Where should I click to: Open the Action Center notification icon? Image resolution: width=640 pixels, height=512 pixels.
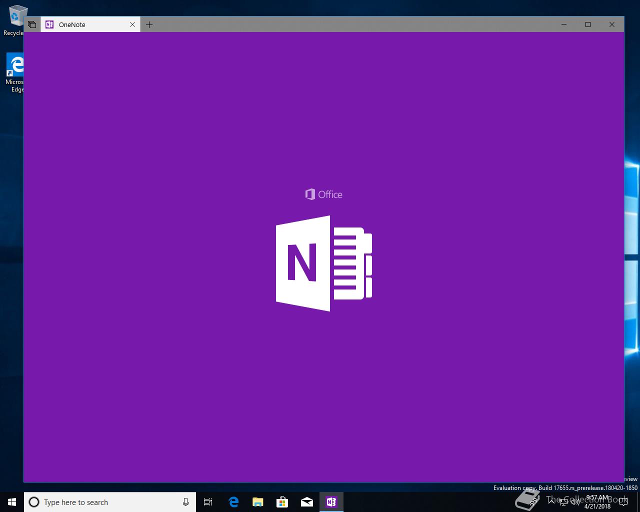point(623,502)
